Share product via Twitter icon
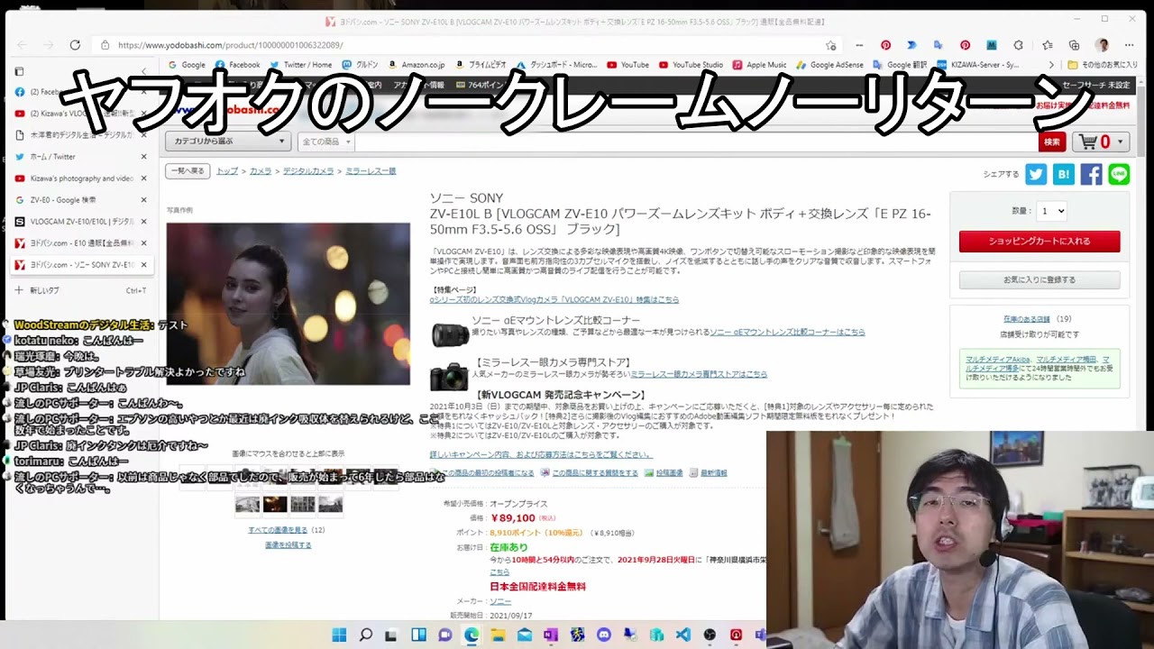The height and width of the screenshot is (649, 1154). [1036, 175]
